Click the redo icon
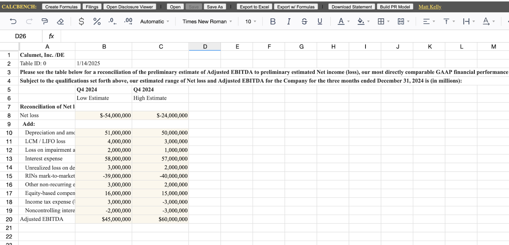 pyautogui.click(x=29, y=21)
